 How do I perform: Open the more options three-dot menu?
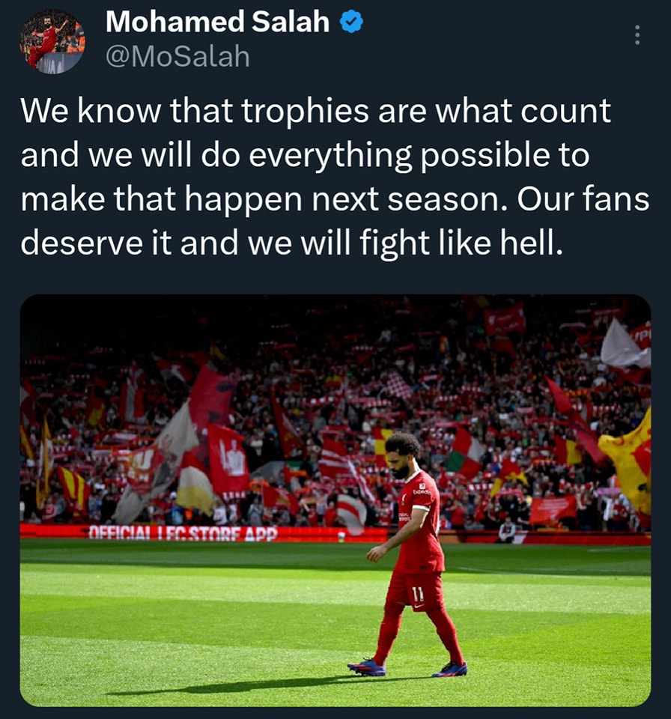point(637,35)
